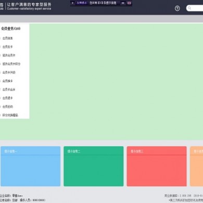Click the 会员业务 (10) menu header
203x203 pixels.
10,29
